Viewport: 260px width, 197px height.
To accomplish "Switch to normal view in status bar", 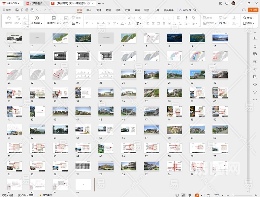I will pos(177,195).
